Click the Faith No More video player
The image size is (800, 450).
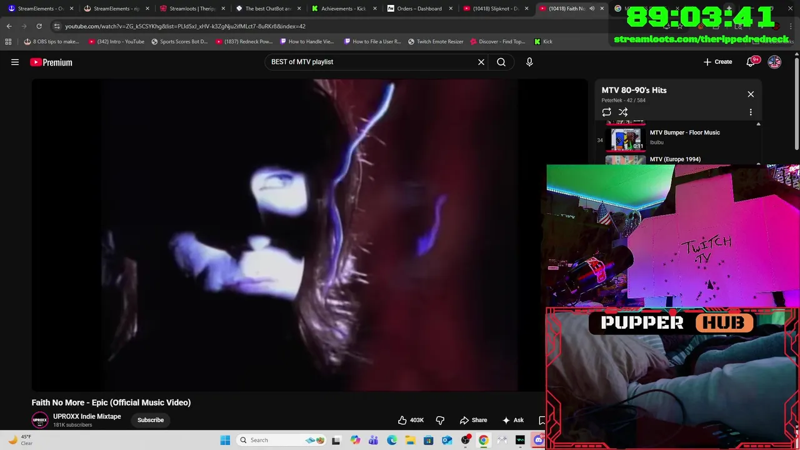click(x=309, y=235)
